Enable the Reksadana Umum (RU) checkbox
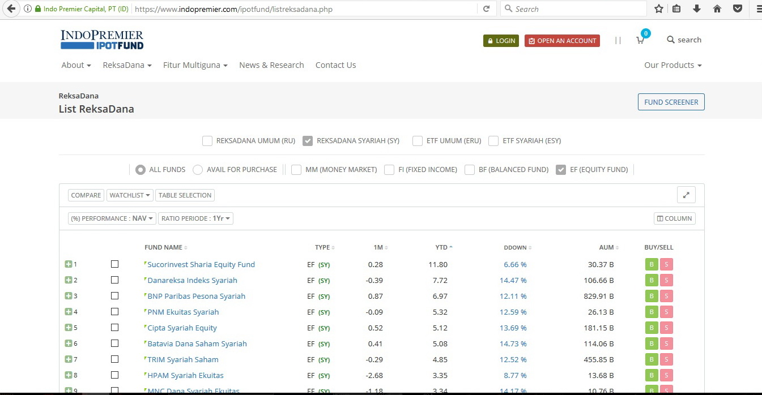 point(207,141)
